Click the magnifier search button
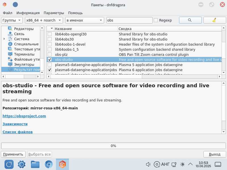227x170 pixels. pos(190,20)
